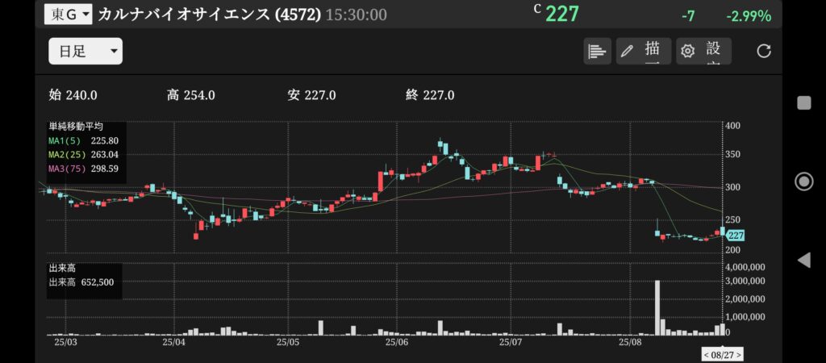This screenshot has height=363, width=826.
Task: Open the price-by-volume bars icon
Action: coord(598,51)
